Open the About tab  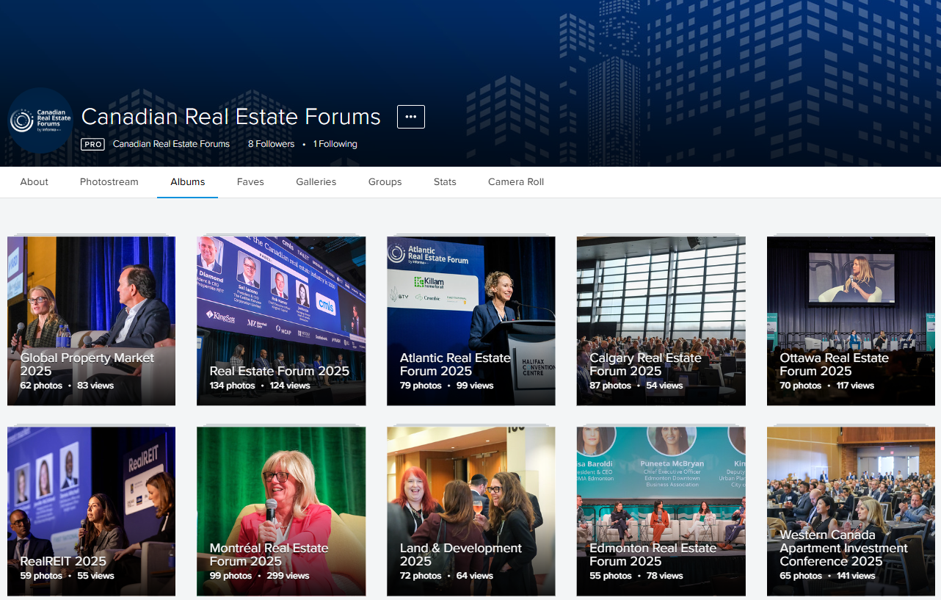(34, 182)
